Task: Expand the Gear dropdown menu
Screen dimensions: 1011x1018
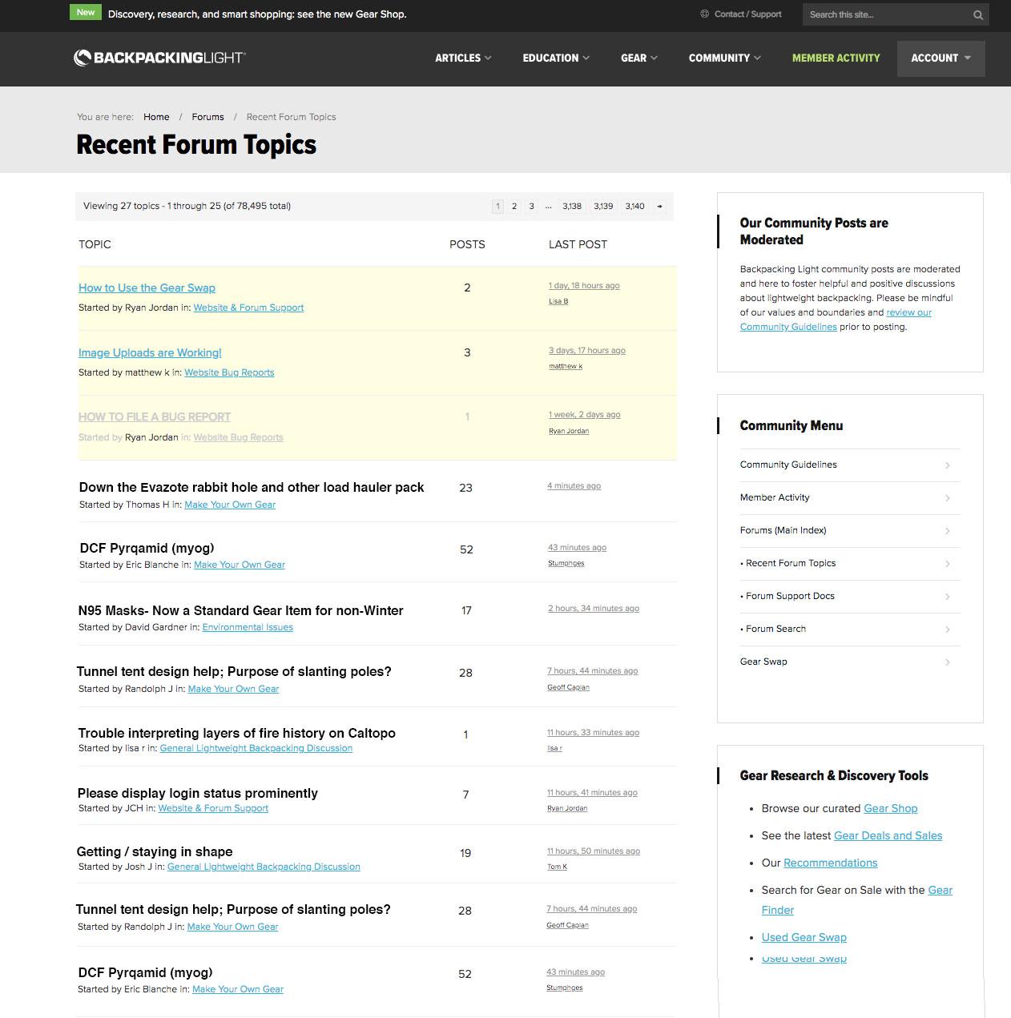Action: tap(639, 58)
